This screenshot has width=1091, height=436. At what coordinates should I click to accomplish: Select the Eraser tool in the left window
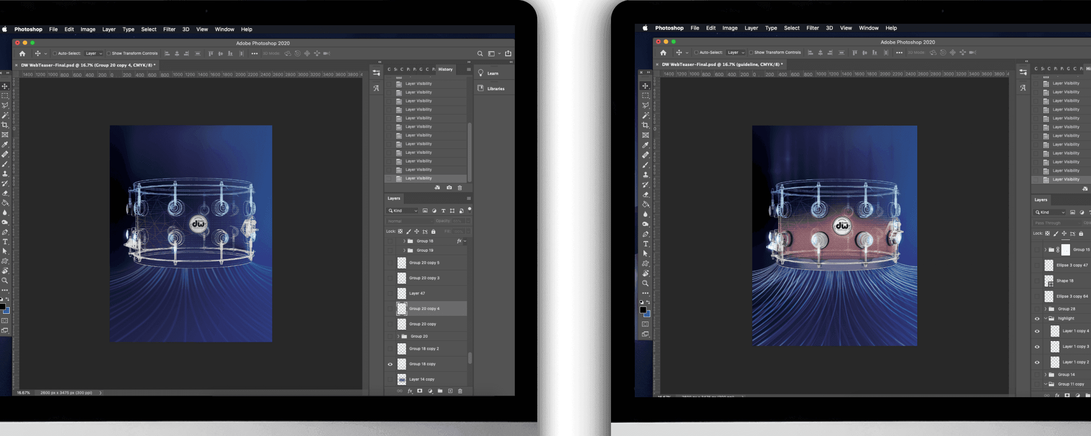tap(5, 193)
